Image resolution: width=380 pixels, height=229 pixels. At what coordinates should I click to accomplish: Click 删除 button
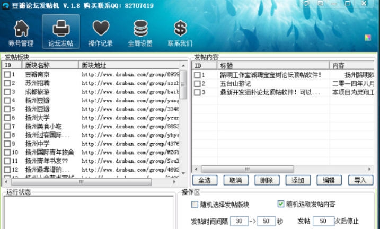point(267,180)
